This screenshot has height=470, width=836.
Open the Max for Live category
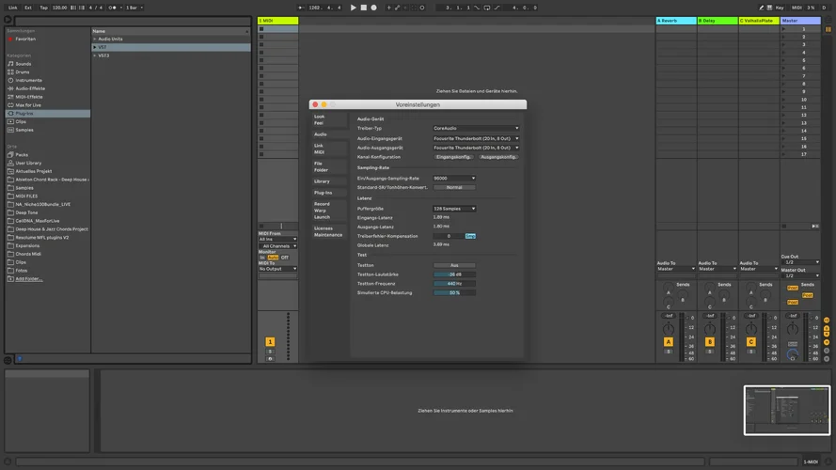click(28, 104)
